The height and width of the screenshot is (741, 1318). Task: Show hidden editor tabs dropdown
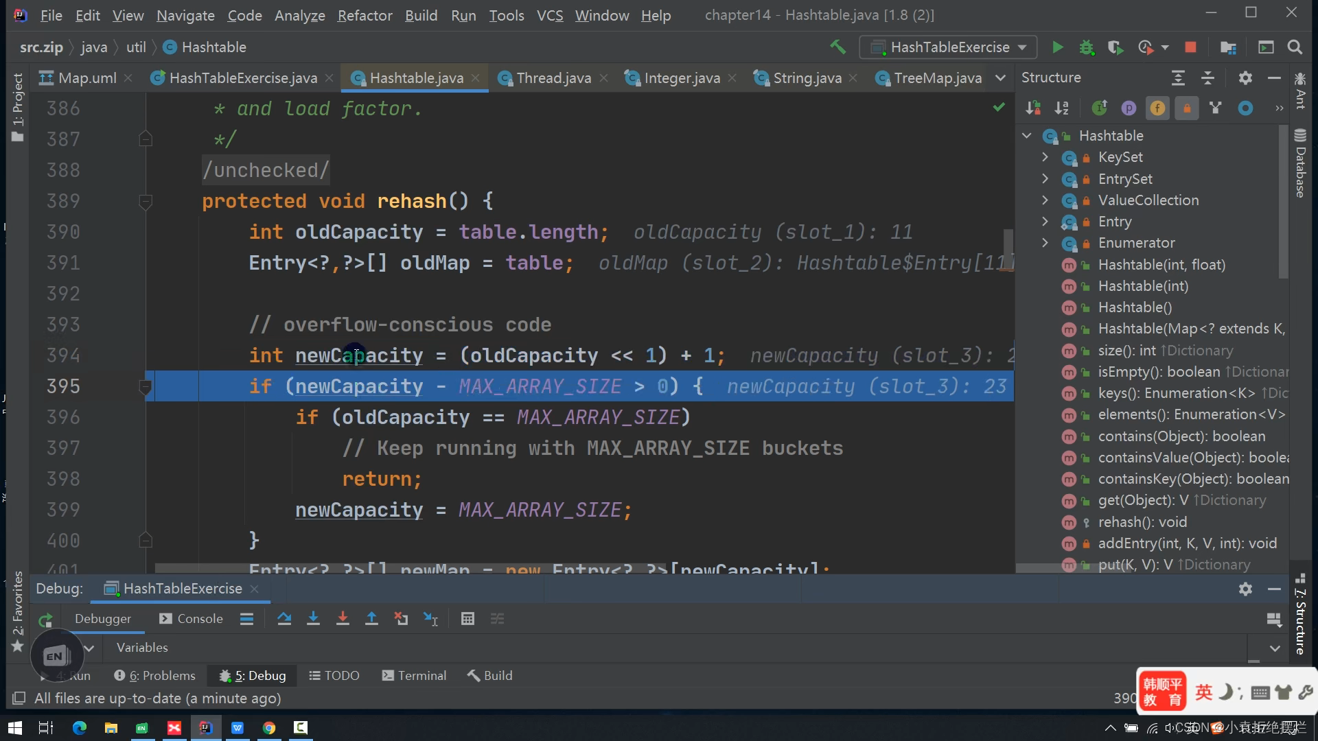[x=1000, y=78]
